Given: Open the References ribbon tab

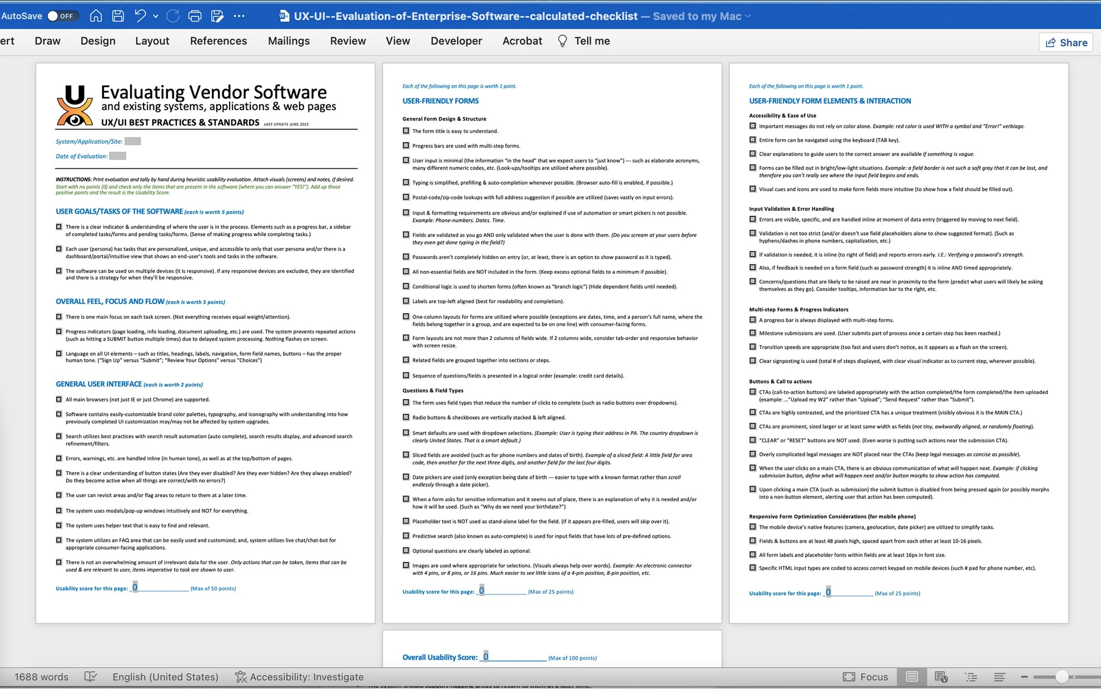Looking at the screenshot, I should coord(218,41).
